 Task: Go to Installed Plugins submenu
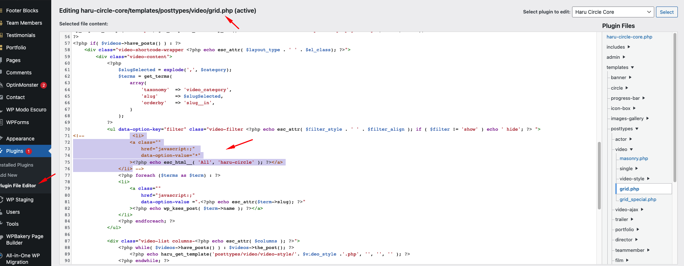[17, 165]
